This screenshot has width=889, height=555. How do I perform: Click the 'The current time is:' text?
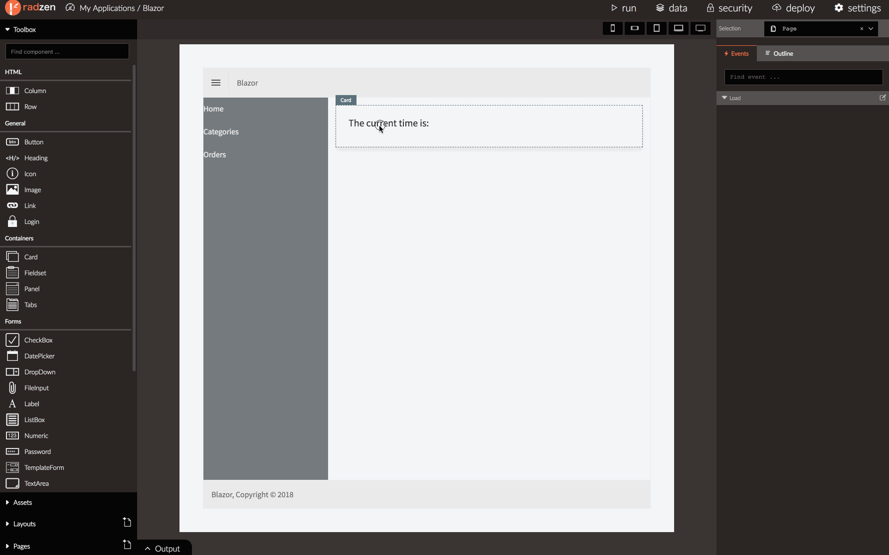point(388,123)
